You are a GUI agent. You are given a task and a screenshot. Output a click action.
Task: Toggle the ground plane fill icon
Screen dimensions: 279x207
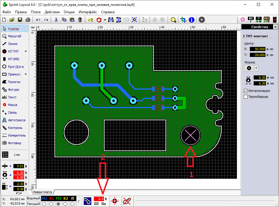[87, 201]
